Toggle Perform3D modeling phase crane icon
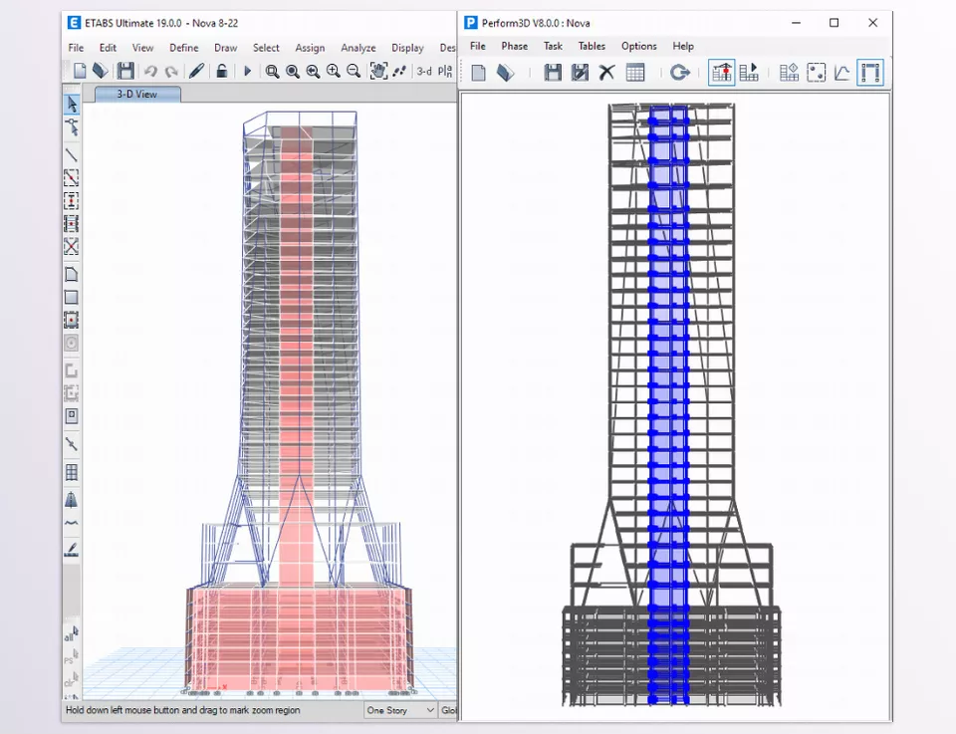The width and height of the screenshot is (956, 734). point(721,73)
